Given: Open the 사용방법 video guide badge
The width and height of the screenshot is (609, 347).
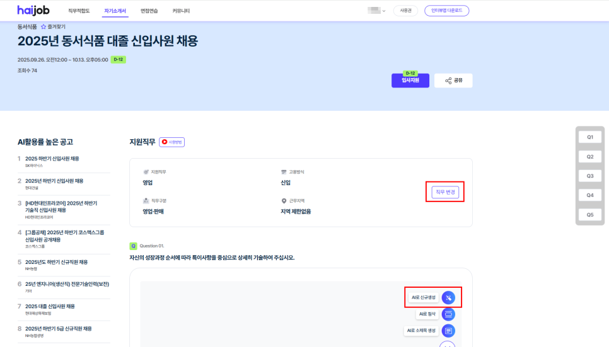Looking at the screenshot, I should pos(171,142).
